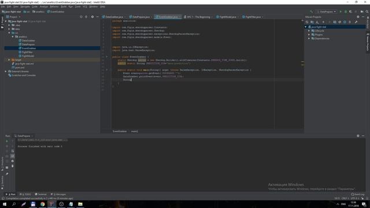The height and width of the screenshot is (208, 370).
Task: Open the File menu
Action: point(3,6)
